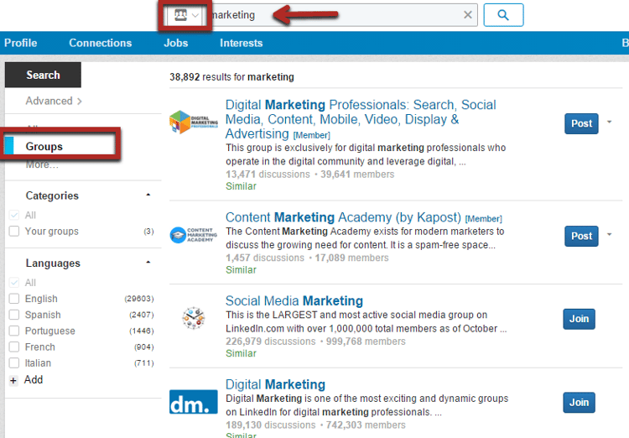This screenshot has height=438, width=629.
Task: View Similar groups to Social Media Marketing
Action: pos(241,353)
